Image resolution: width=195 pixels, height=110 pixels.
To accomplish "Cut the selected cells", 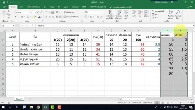I will click(9, 11).
